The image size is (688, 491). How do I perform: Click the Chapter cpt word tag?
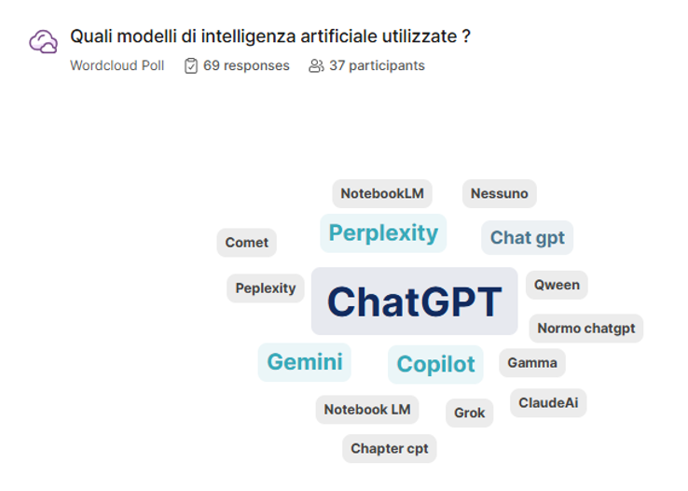tap(390, 448)
